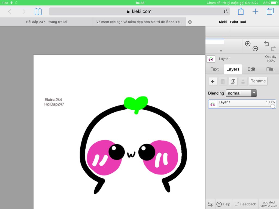Open Safari bookmarks book icon
The width and height of the screenshot is (279, 209).
(38, 11)
